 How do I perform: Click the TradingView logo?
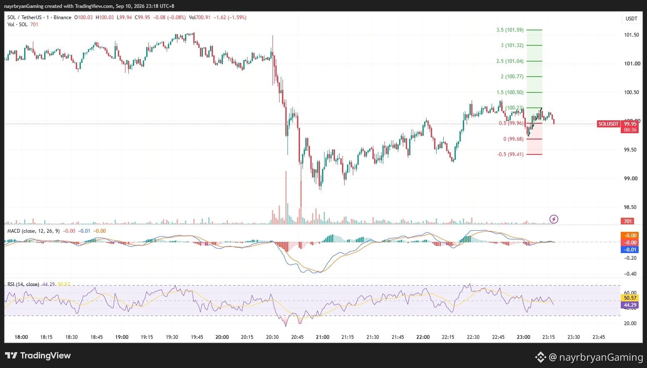point(38,356)
